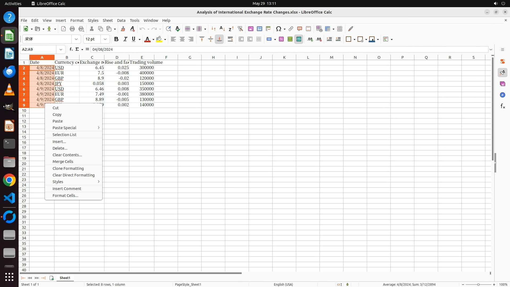Click the Insert Chart icon
The width and height of the screenshot is (510, 287).
click(x=260, y=29)
